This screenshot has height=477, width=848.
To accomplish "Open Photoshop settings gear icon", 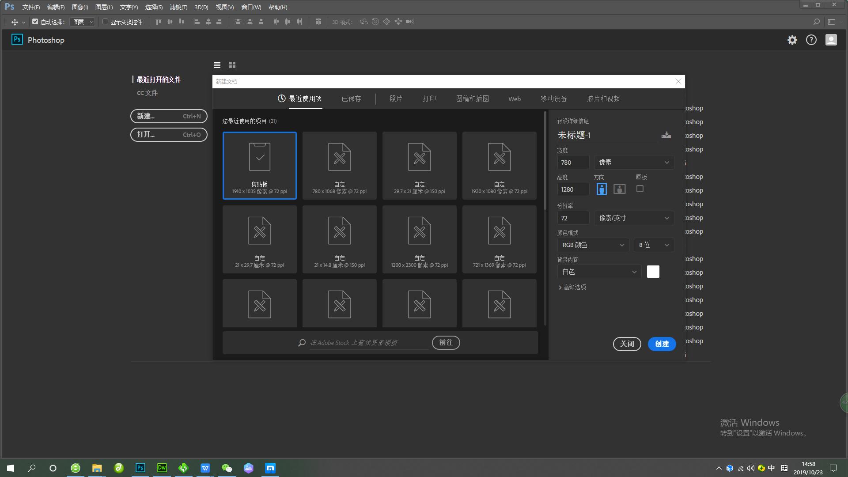I will [792, 40].
